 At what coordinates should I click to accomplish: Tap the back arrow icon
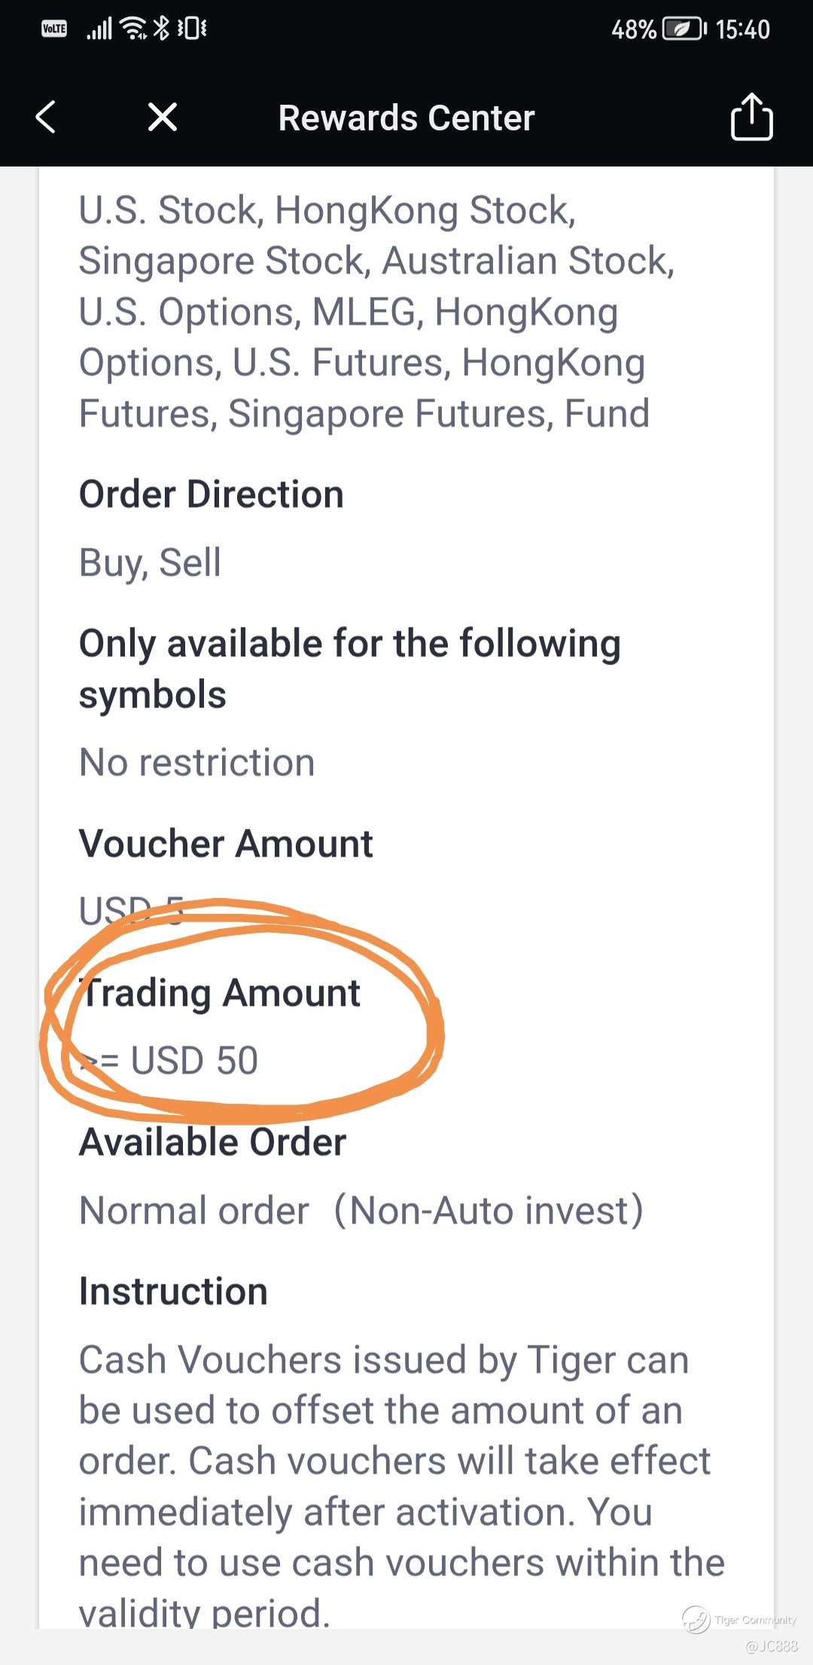[46, 118]
